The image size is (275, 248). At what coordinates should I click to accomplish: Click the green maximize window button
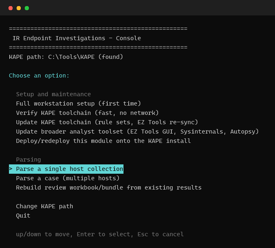(x=27, y=8)
